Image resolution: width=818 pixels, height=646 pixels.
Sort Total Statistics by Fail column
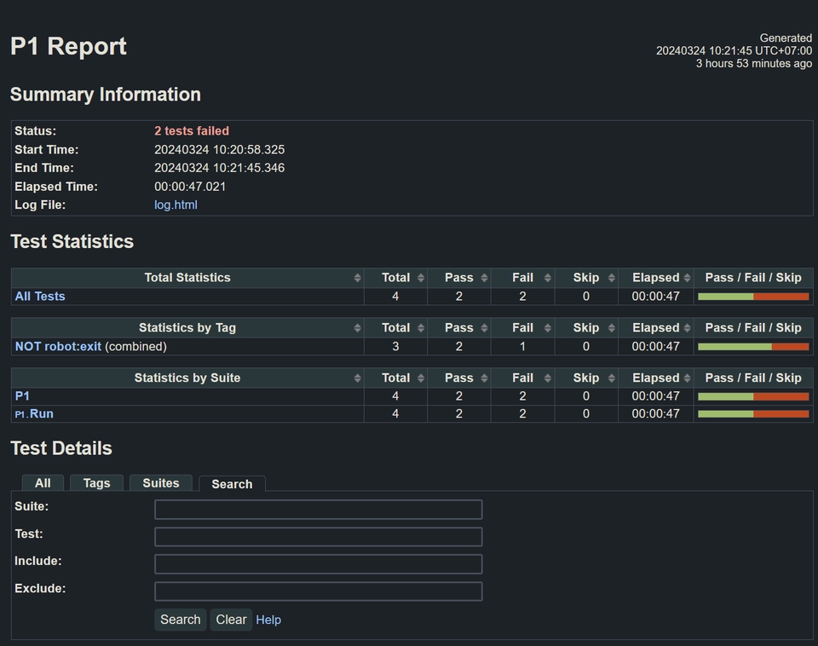pos(522,278)
